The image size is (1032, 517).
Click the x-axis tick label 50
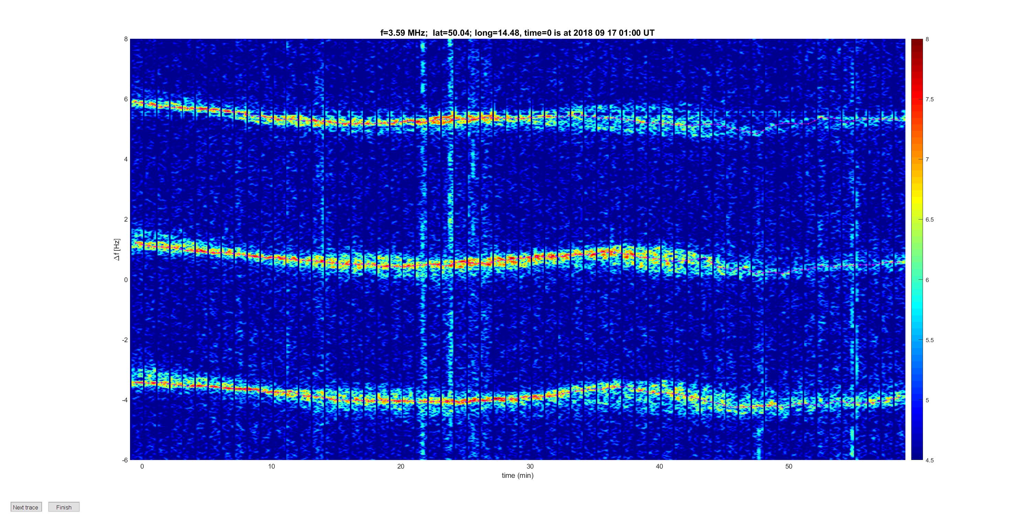click(789, 466)
